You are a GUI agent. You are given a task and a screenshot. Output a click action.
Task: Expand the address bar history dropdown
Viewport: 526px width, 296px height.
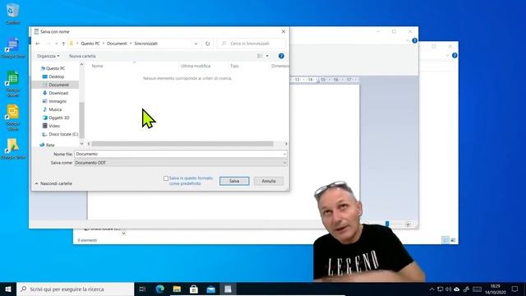point(196,44)
